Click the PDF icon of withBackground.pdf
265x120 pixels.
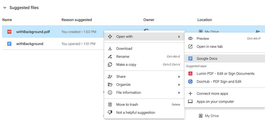(9, 32)
